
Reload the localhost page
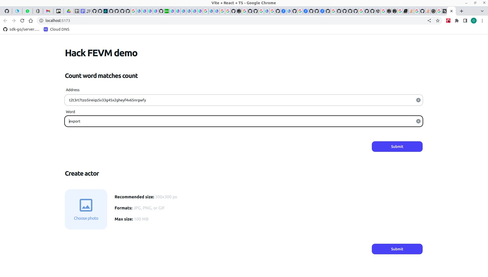[x=22, y=21]
